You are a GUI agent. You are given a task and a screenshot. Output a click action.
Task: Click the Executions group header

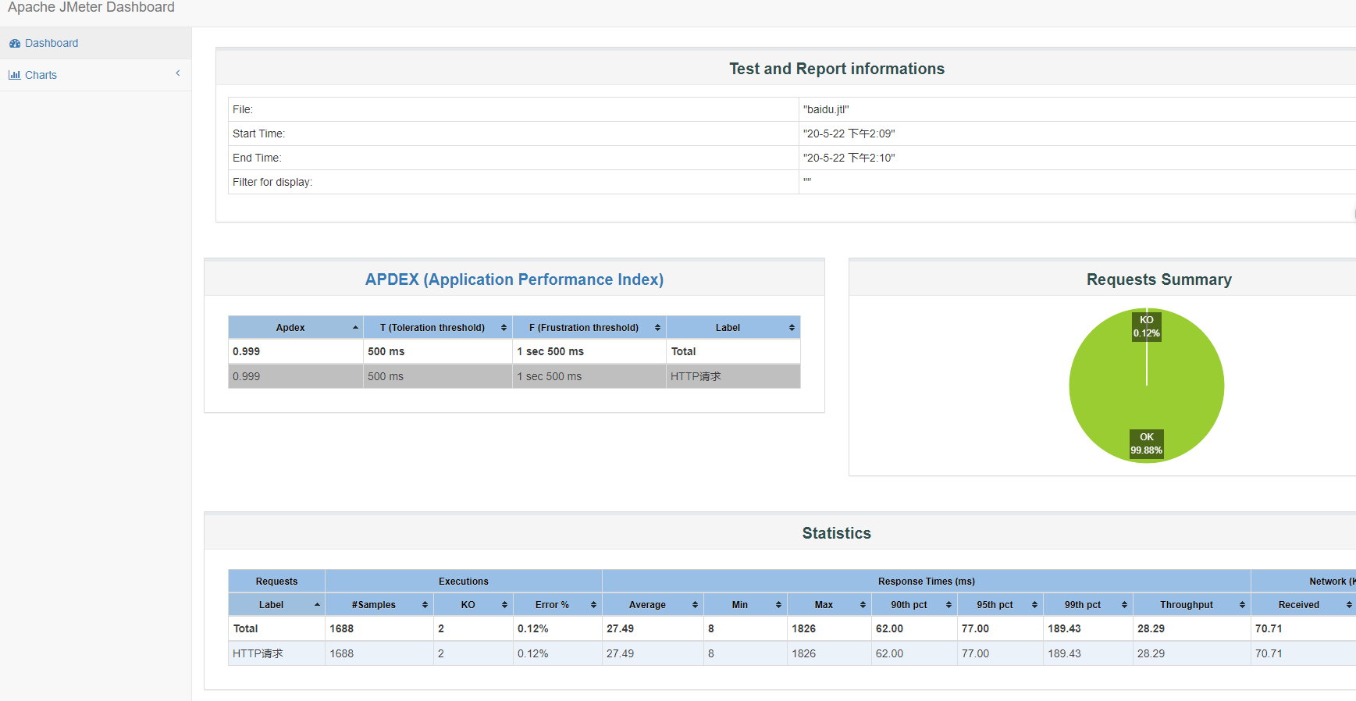pyautogui.click(x=464, y=582)
